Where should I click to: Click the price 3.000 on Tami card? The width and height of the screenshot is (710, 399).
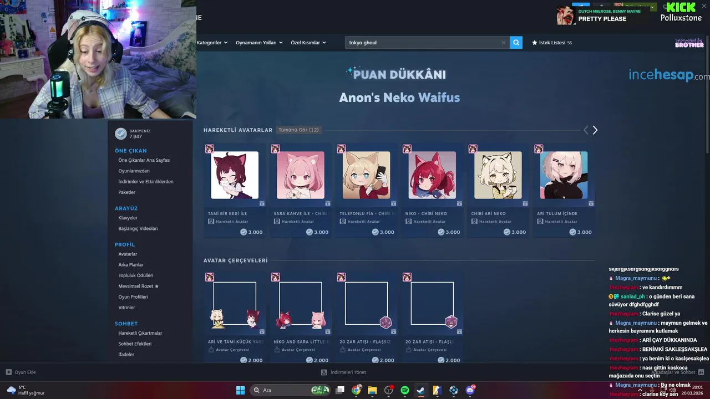point(252,232)
